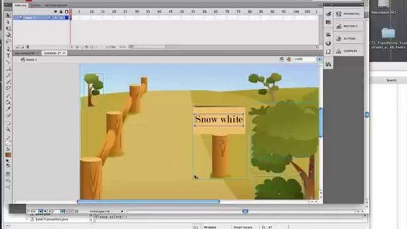This screenshot has height=229, width=407.
Task: Click the Edit Symbols icon
Action: [x=289, y=59]
